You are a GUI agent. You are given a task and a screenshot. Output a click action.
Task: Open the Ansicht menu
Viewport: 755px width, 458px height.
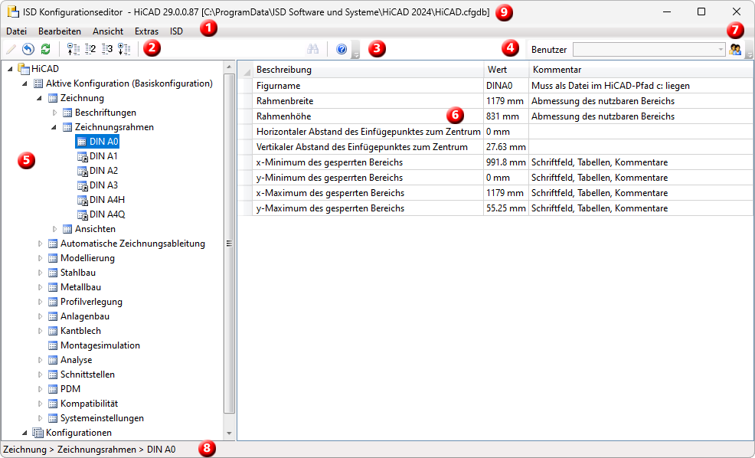click(x=108, y=31)
